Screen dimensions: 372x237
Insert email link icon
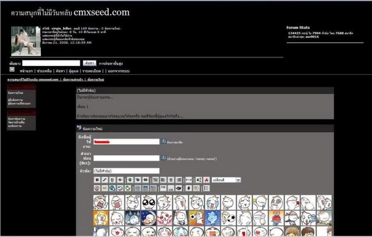click(120, 188)
